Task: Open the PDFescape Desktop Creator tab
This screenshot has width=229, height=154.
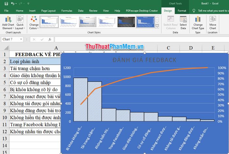Action: (142, 11)
